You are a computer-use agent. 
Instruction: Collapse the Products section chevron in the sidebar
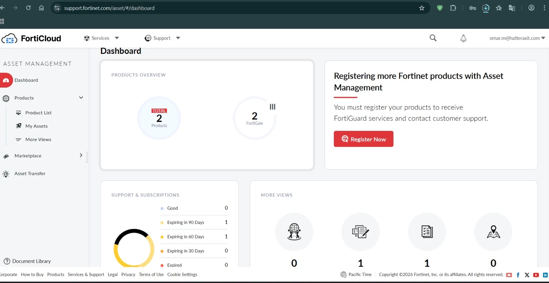coord(81,98)
